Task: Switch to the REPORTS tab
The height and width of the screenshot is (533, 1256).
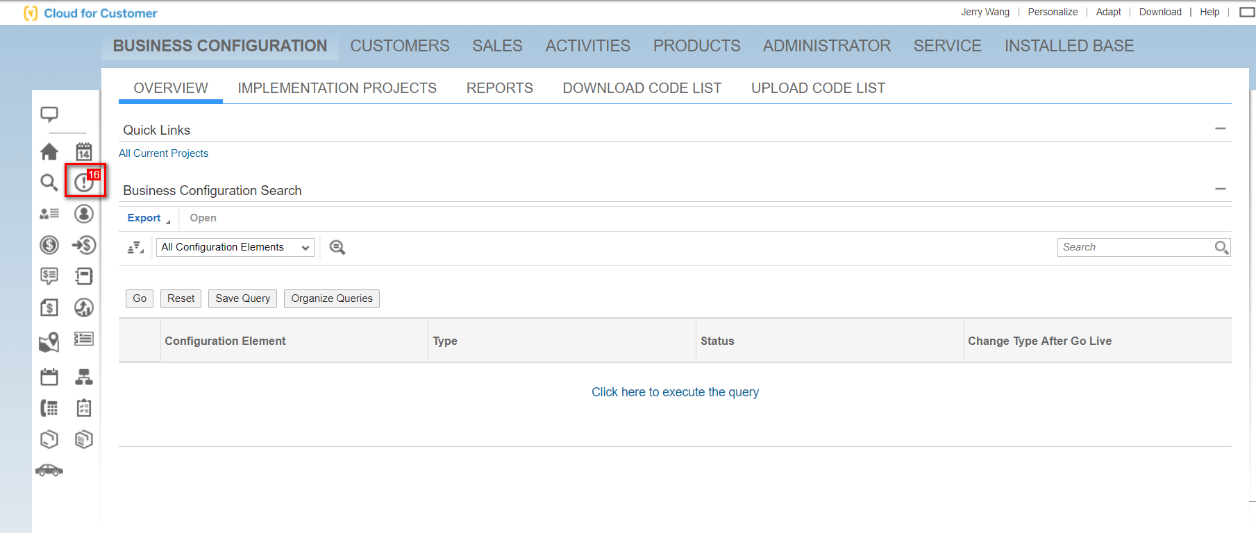Action: [x=500, y=88]
